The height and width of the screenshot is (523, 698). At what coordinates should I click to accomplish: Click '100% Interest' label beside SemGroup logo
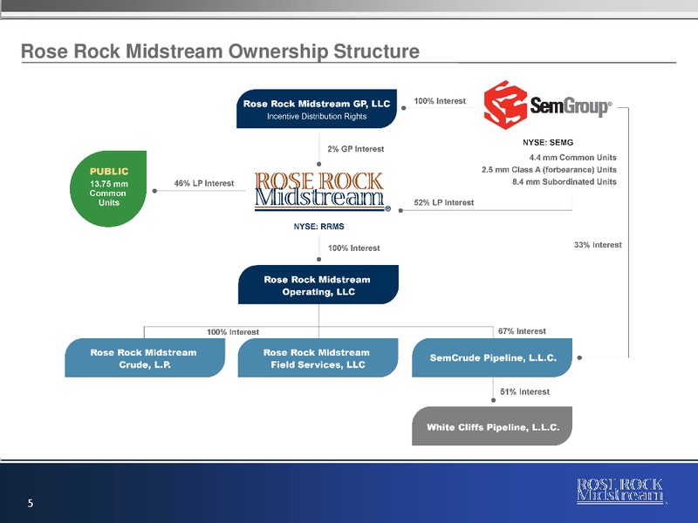(x=440, y=101)
